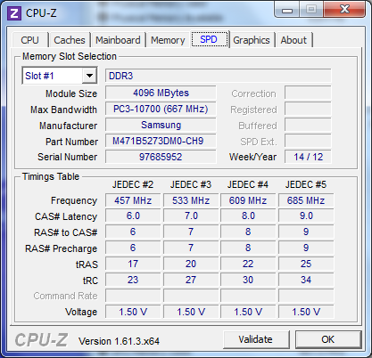
Task: Click the Module Size 4096 MBytes field
Action: tap(161, 93)
